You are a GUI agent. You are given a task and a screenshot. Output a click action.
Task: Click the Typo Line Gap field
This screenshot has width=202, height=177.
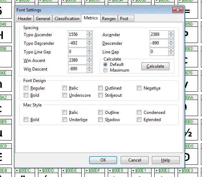(x=77, y=52)
